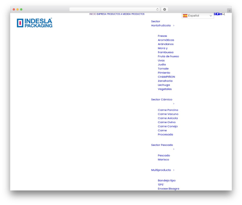The height and width of the screenshot is (205, 242).
Task: Open the EMPRESA menu item
Action: coord(102,14)
